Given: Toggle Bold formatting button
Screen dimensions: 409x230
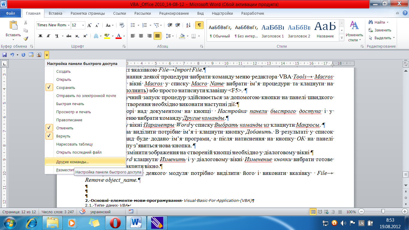Looking at the screenshot, I should pos(40,36).
